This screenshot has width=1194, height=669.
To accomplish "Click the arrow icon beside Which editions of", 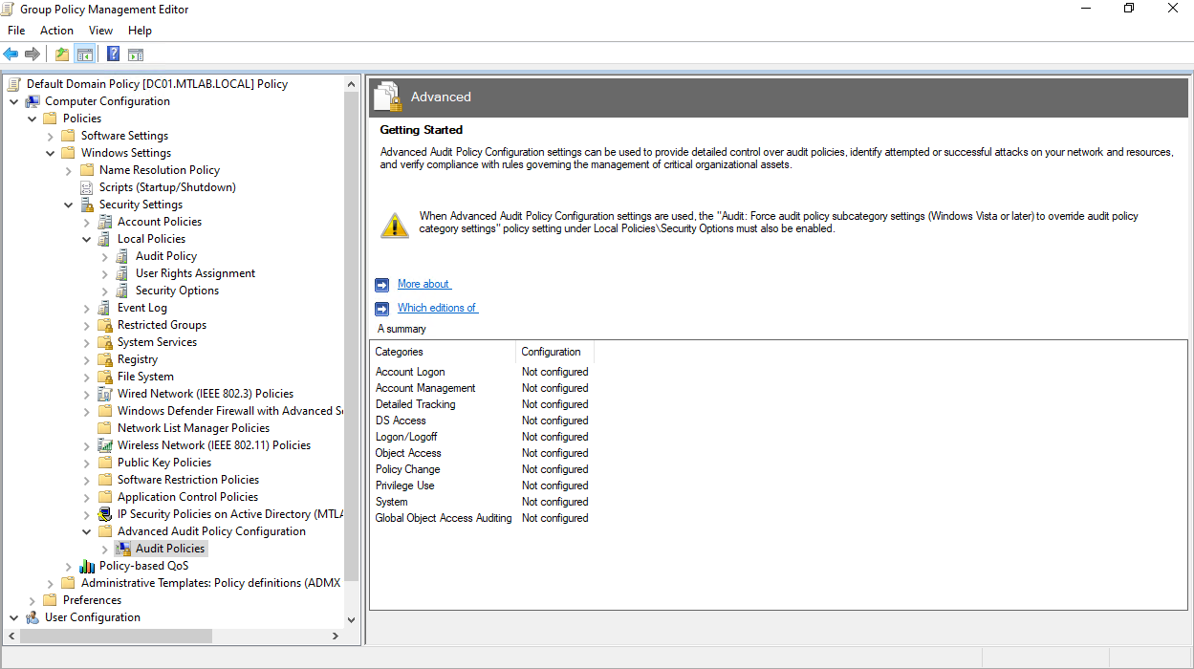I will coord(381,309).
